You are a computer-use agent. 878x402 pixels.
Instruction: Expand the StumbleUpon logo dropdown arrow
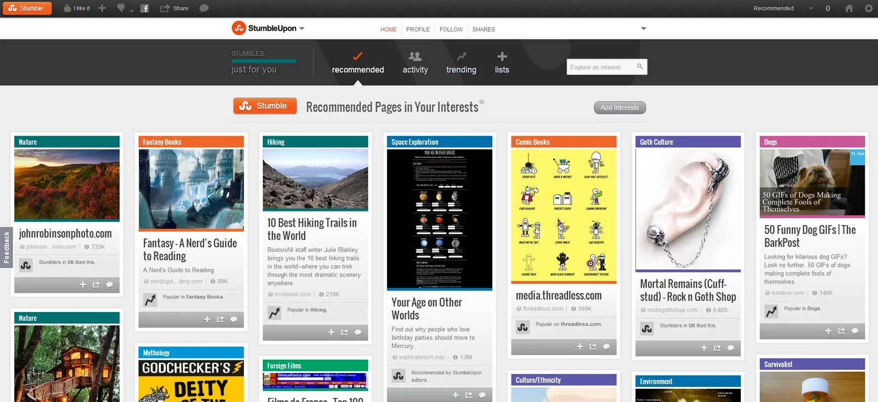coord(302,29)
